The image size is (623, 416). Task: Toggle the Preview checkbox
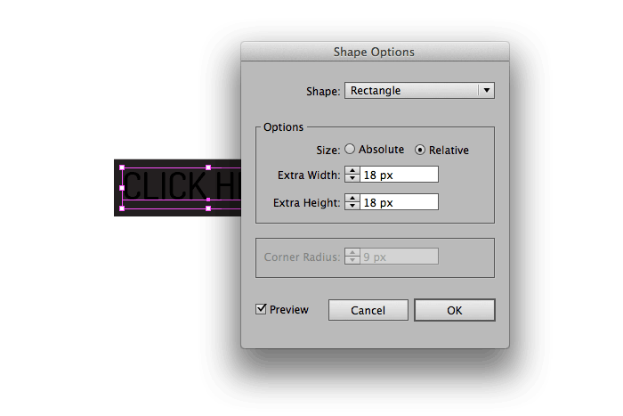[x=261, y=309]
